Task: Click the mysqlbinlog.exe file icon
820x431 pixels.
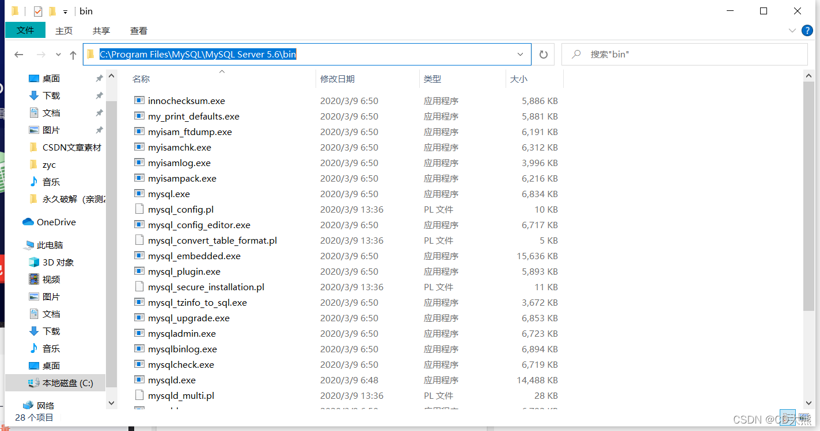Action: pyautogui.click(x=139, y=349)
